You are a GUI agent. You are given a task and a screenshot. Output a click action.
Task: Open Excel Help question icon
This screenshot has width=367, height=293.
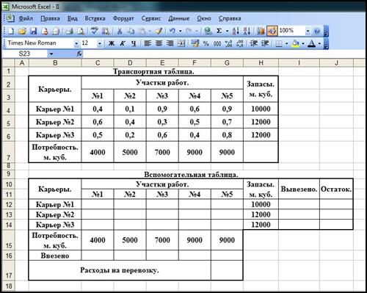(317, 31)
